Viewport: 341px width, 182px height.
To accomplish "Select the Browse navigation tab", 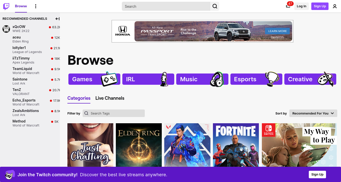I will [x=21, y=6].
